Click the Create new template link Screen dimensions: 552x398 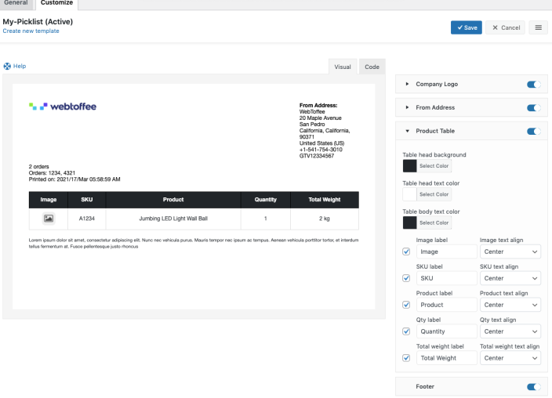[31, 31]
